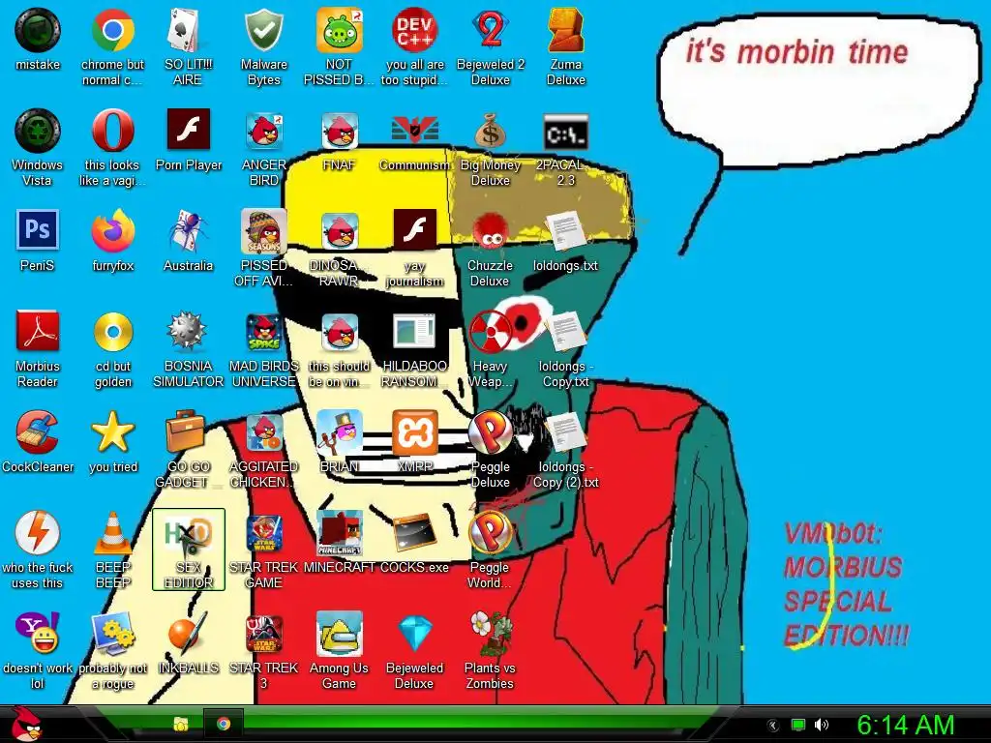The height and width of the screenshot is (743, 991).
Task: Open 'Australia' spider solitaire icon
Action: [188, 231]
